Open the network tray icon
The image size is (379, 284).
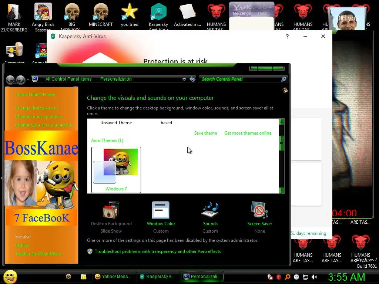[305, 277]
